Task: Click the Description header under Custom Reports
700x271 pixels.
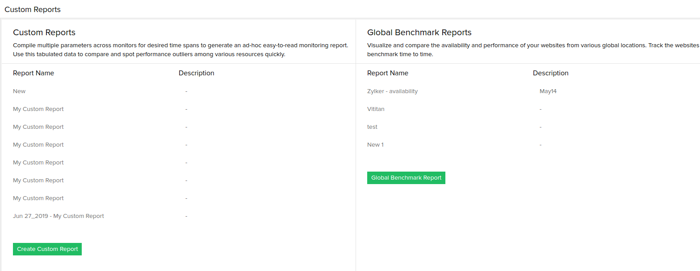Action: pos(196,73)
